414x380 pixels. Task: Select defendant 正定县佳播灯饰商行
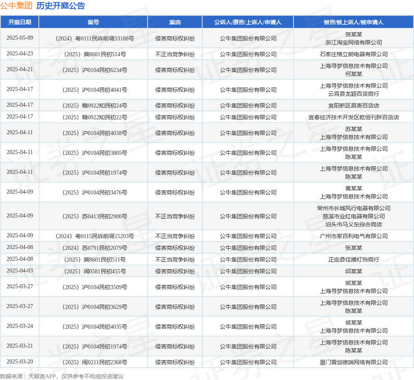coord(353,259)
